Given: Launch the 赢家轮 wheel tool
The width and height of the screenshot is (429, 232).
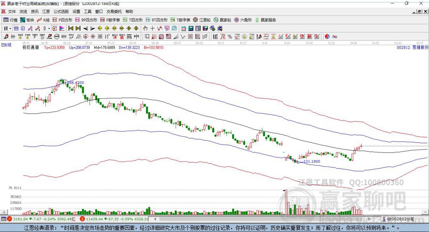Looking at the screenshot, I should pyautogui.click(x=222, y=20).
